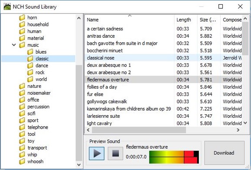Click the Jerrold composer cell
Screen dimensions: 251x170
232,58
